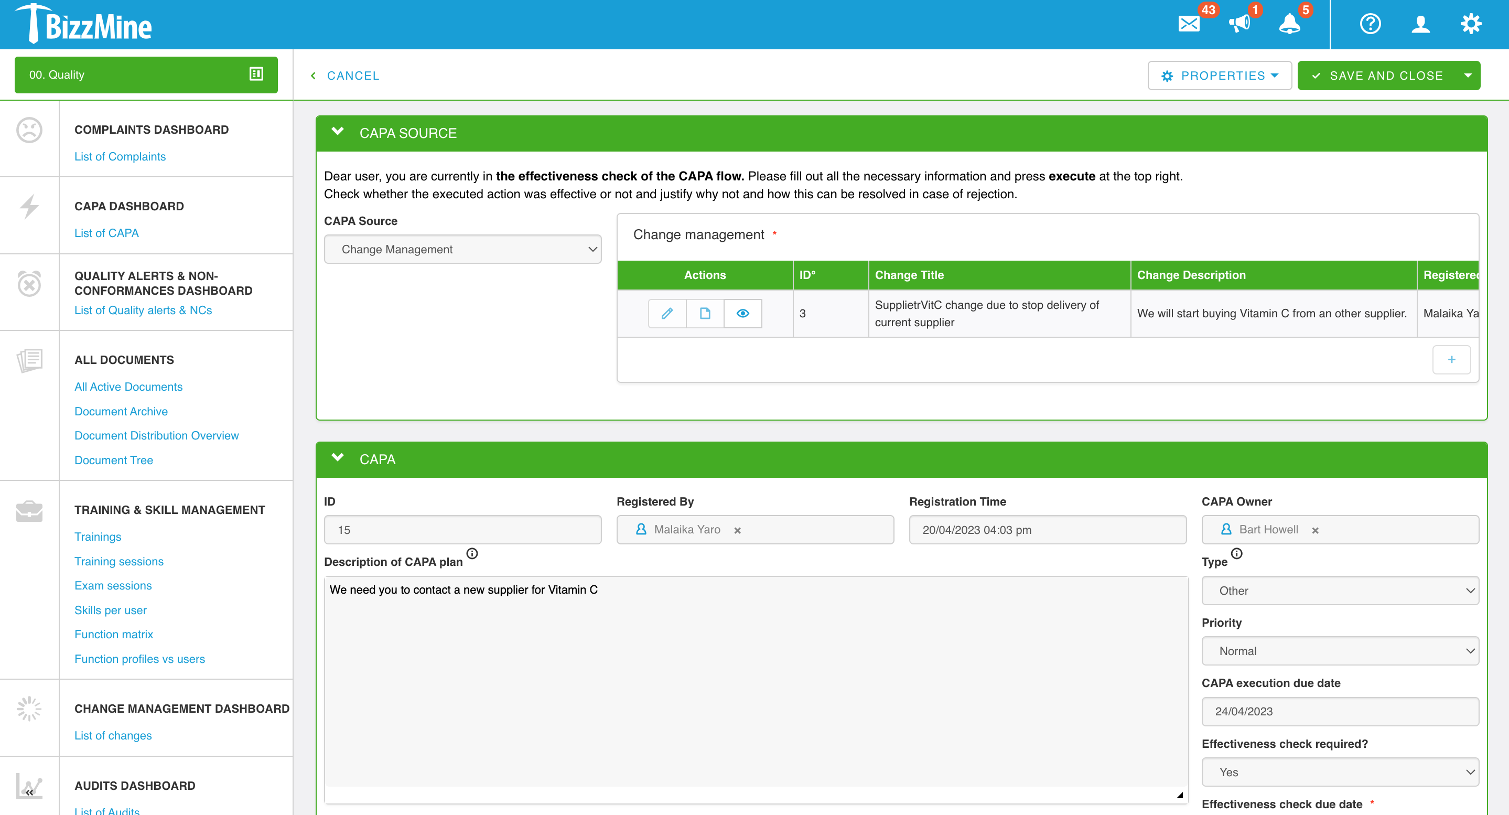Edit change record 3 with pencil icon

pos(666,314)
